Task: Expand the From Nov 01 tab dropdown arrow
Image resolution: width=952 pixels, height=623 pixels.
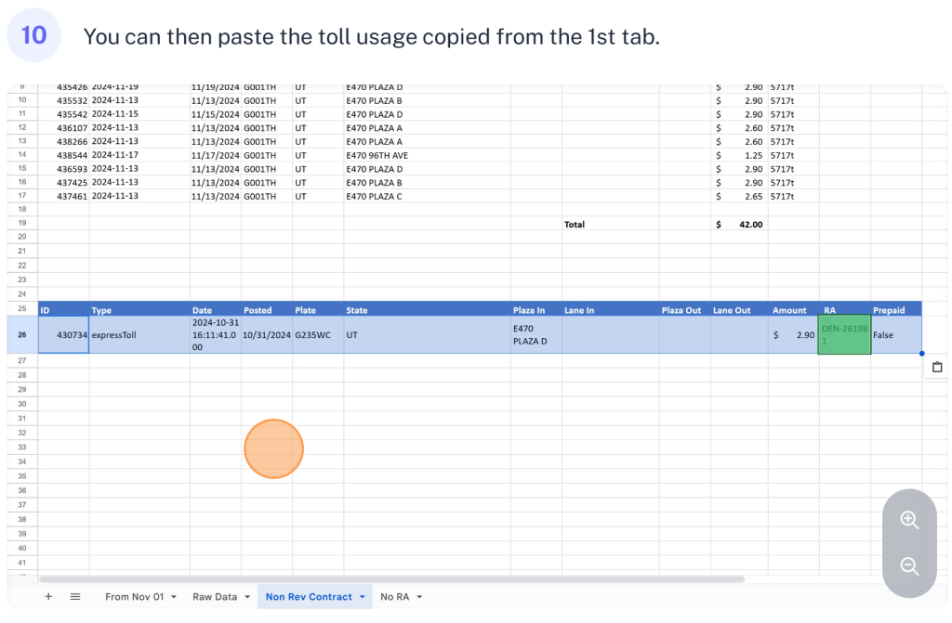Action: click(174, 597)
